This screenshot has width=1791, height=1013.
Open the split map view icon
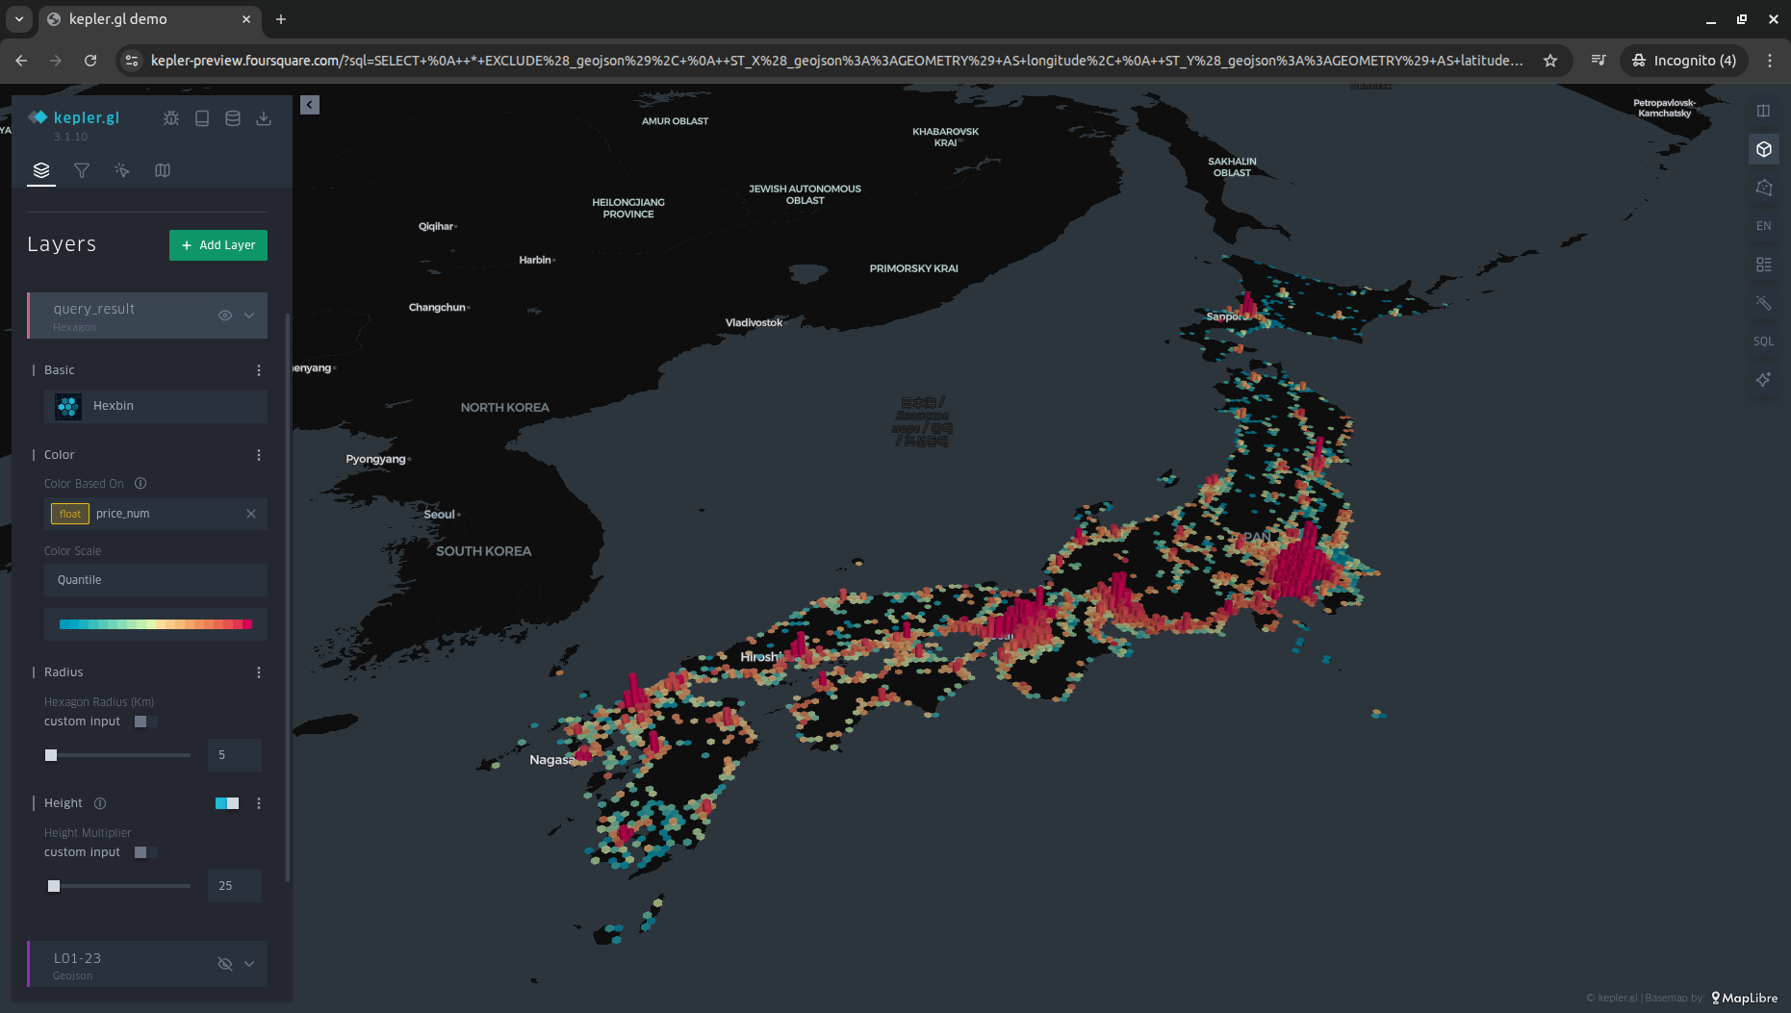pos(1763,111)
